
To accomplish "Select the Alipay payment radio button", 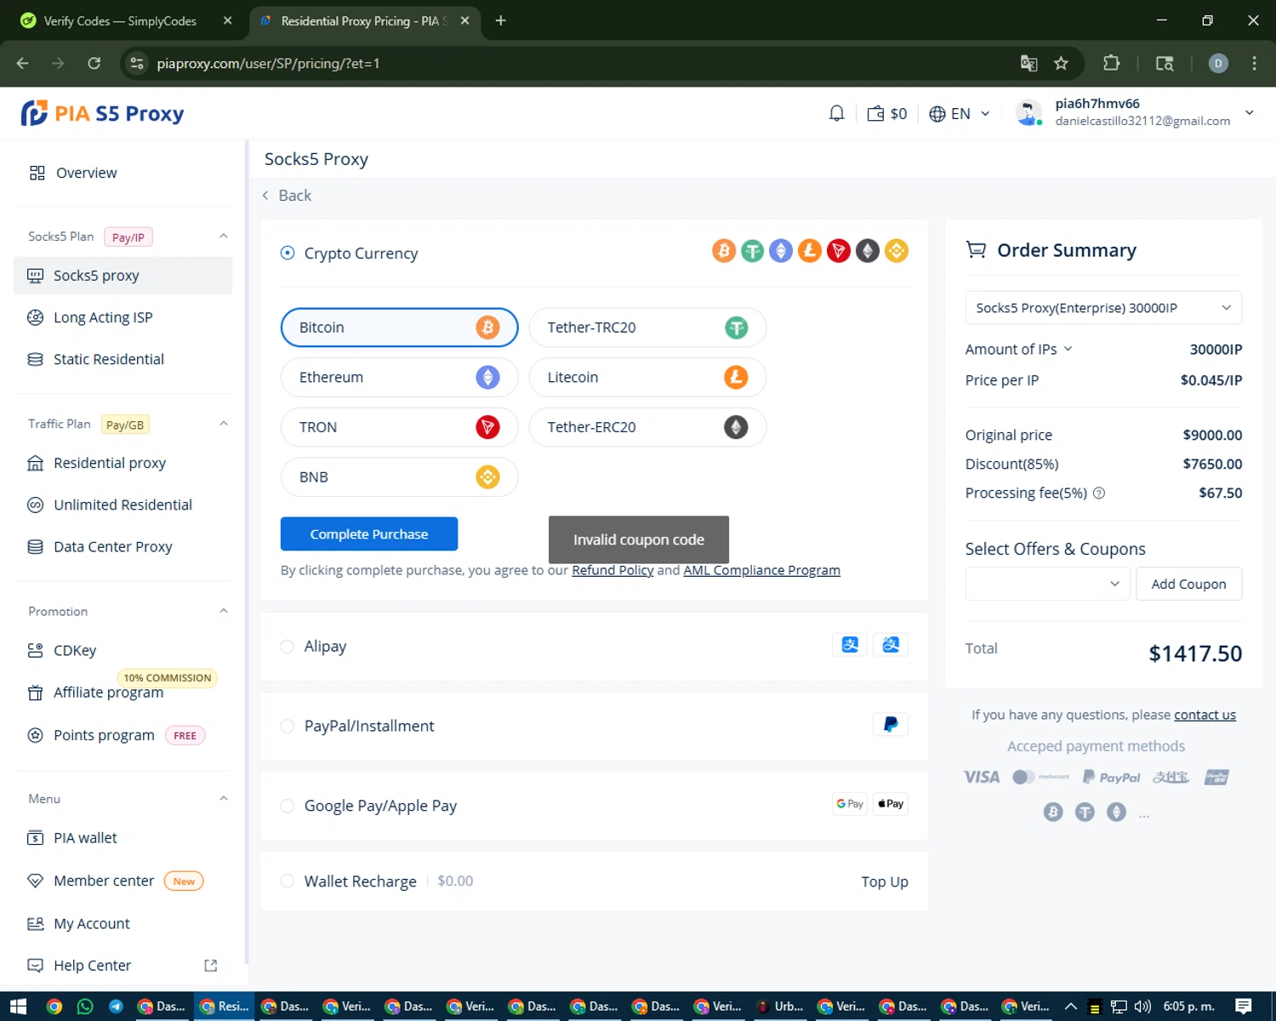I will 288,647.
